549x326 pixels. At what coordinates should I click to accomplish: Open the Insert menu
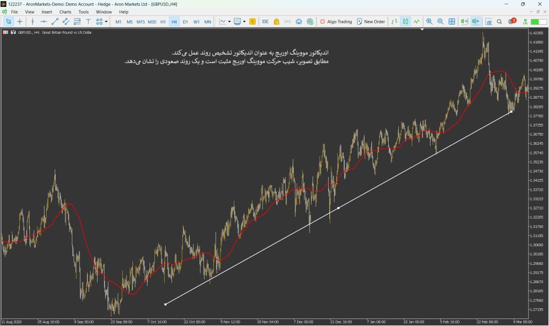point(47,12)
